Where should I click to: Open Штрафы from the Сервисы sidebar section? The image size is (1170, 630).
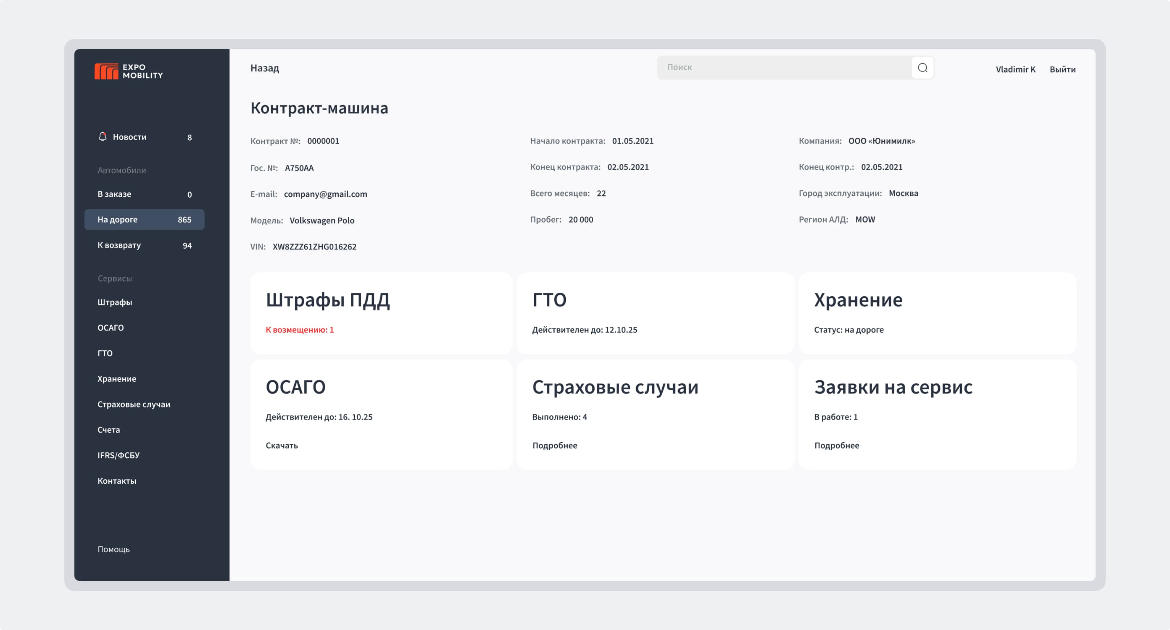114,302
